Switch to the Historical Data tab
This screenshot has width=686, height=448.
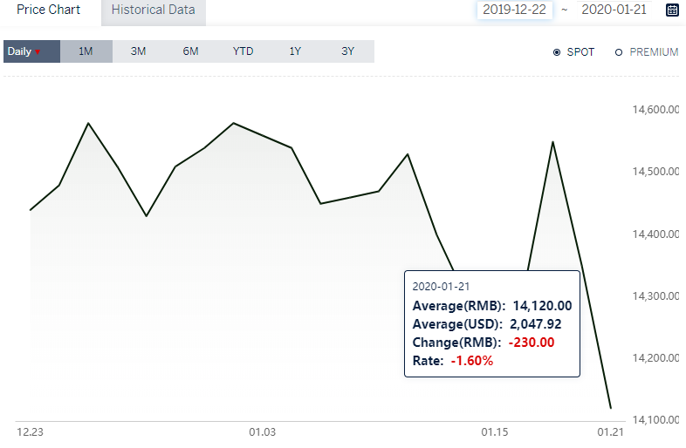[153, 11]
